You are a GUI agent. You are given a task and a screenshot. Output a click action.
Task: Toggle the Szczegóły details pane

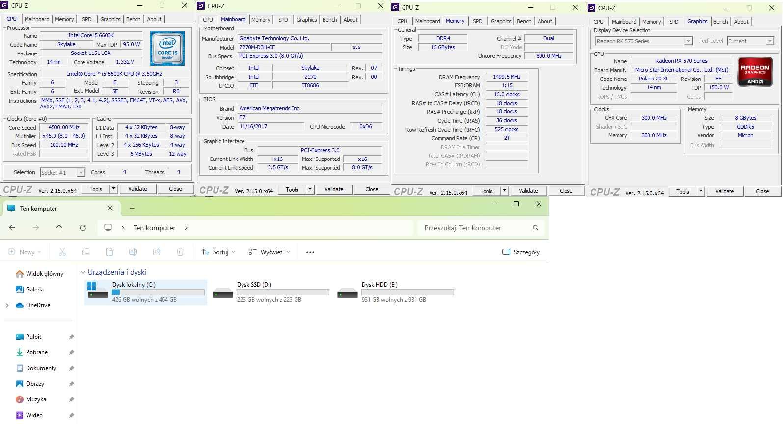pyautogui.click(x=521, y=252)
